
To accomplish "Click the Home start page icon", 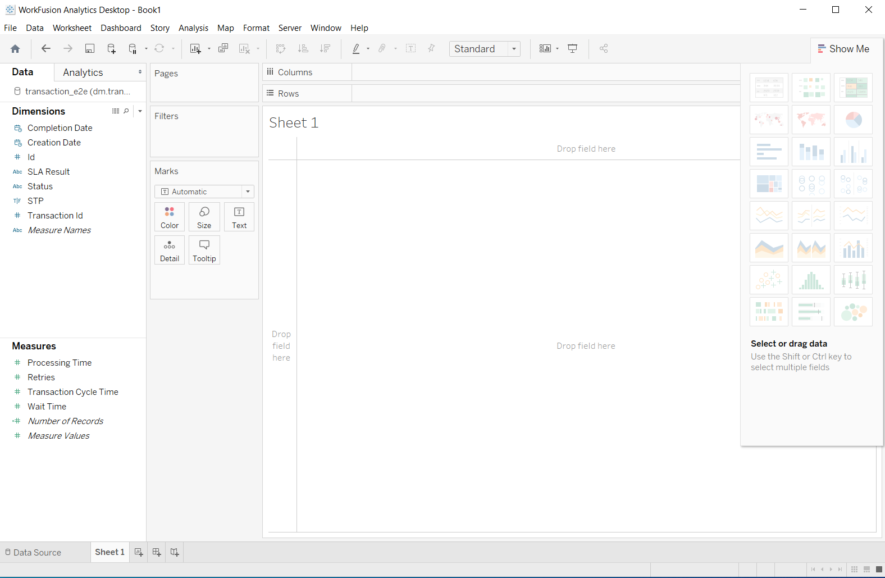I will 15,49.
